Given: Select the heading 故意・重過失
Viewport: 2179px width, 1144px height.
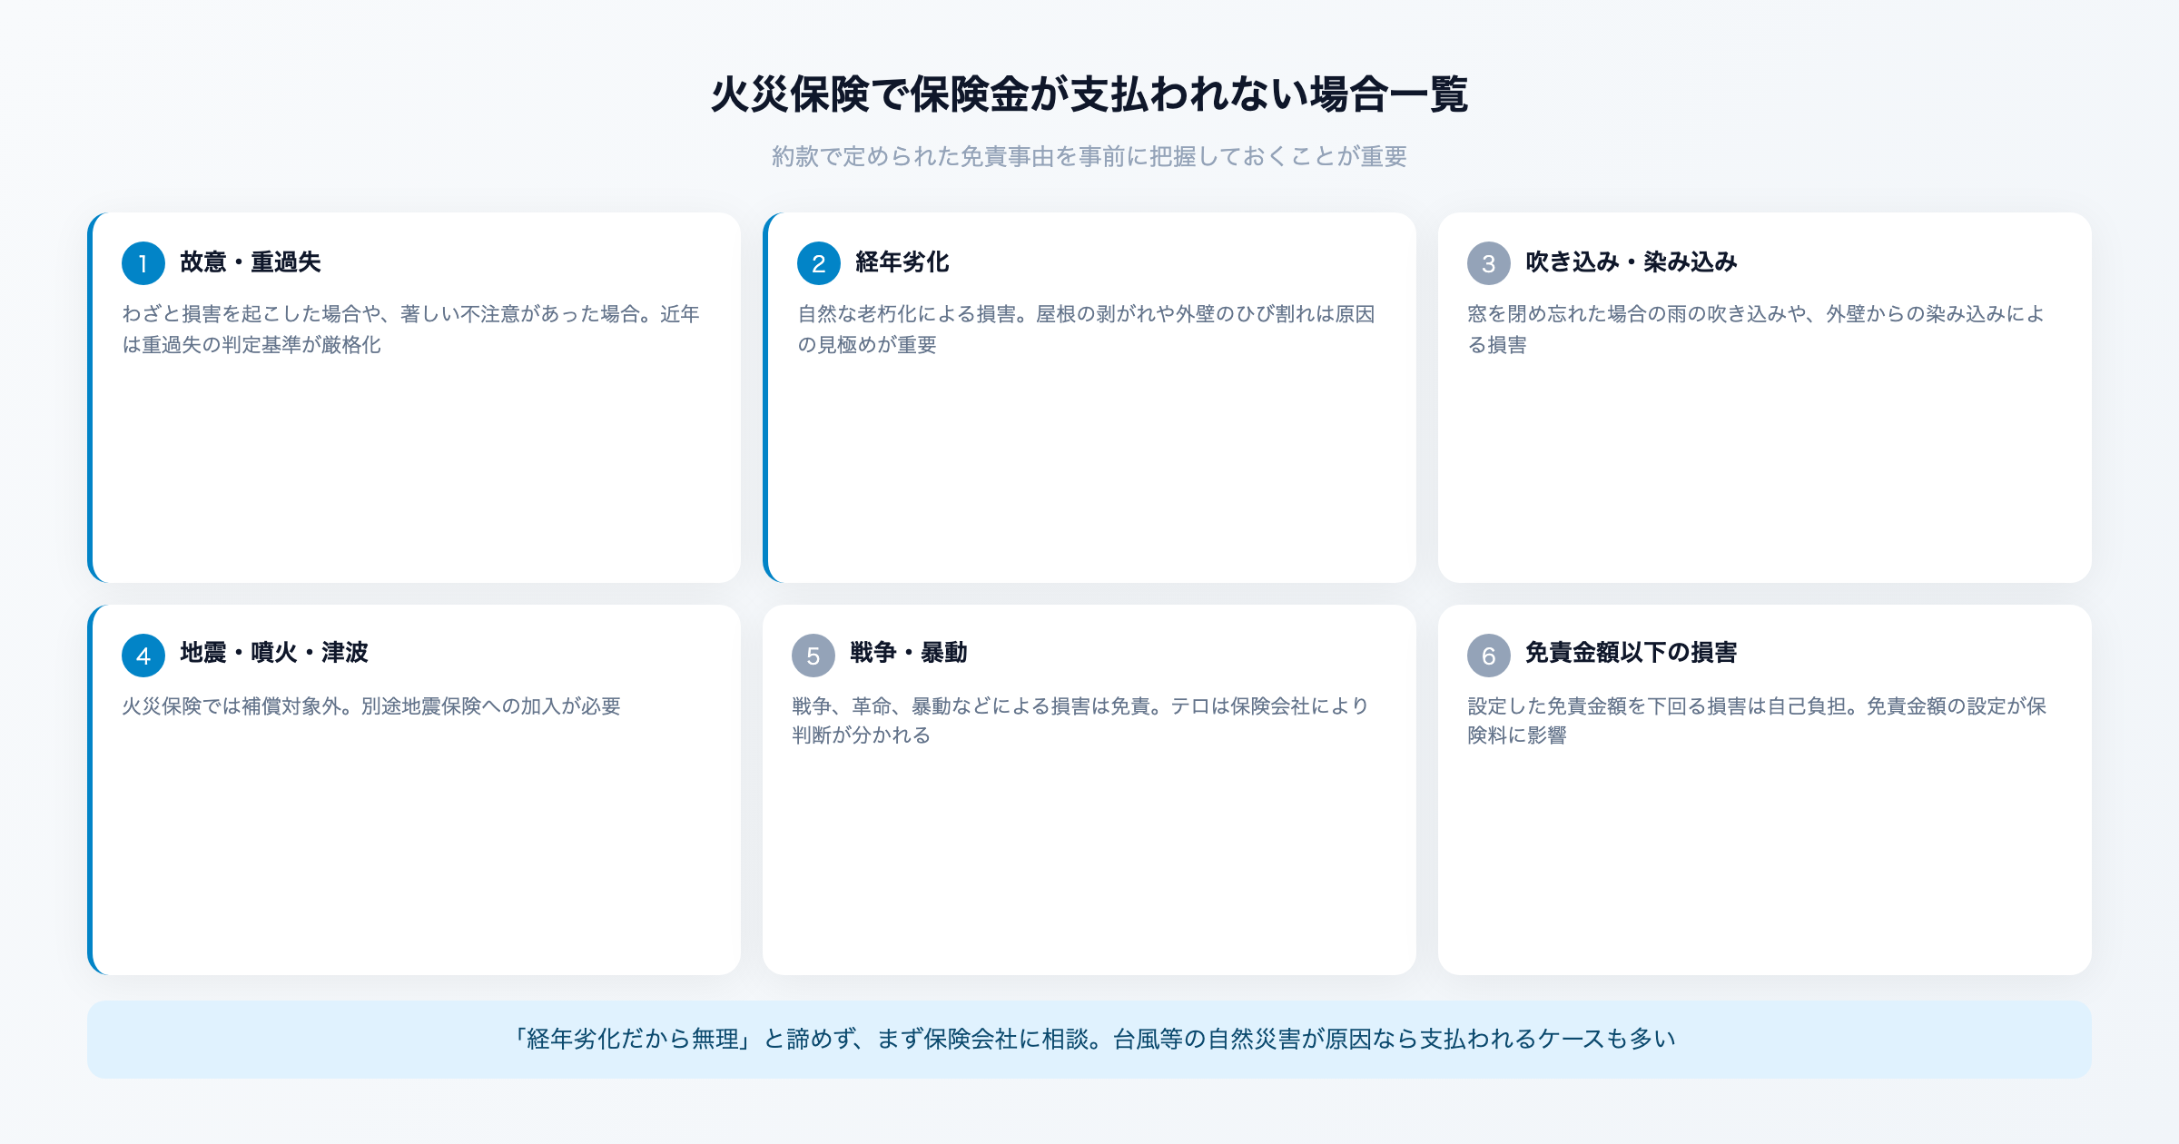Looking at the screenshot, I should (x=251, y=262).
